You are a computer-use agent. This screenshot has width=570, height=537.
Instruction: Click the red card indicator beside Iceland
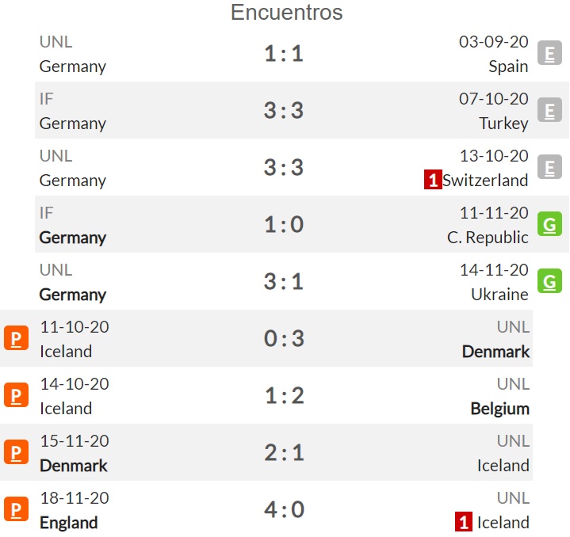[464, 522]
